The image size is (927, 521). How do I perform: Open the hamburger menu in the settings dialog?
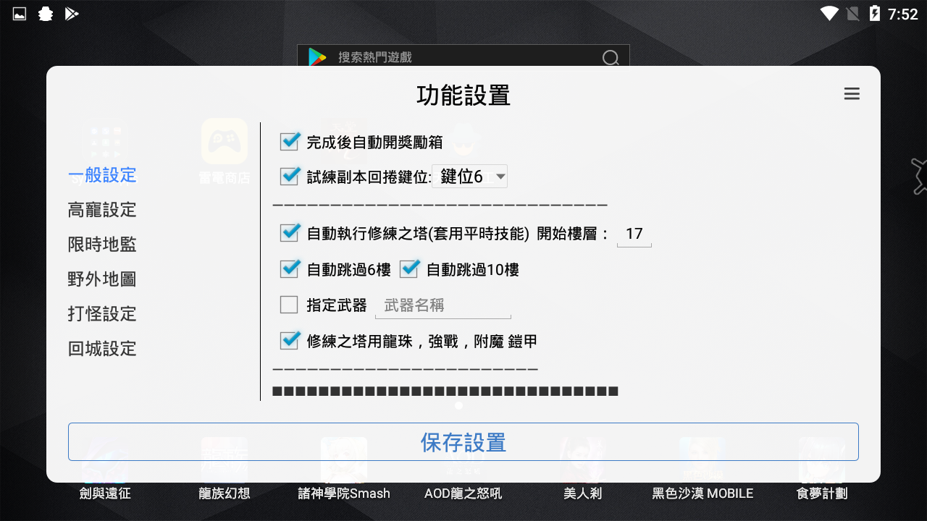click(852, 93)
